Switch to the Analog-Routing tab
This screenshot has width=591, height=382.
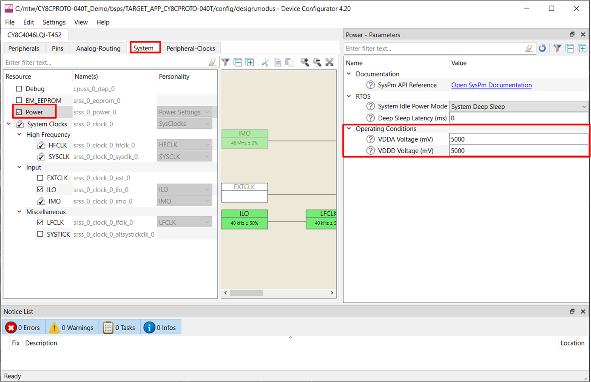point(98,48)
